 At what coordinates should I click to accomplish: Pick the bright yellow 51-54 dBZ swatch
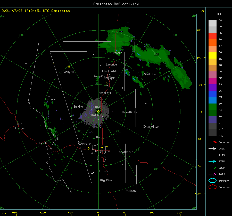click(x=212, y=55)
